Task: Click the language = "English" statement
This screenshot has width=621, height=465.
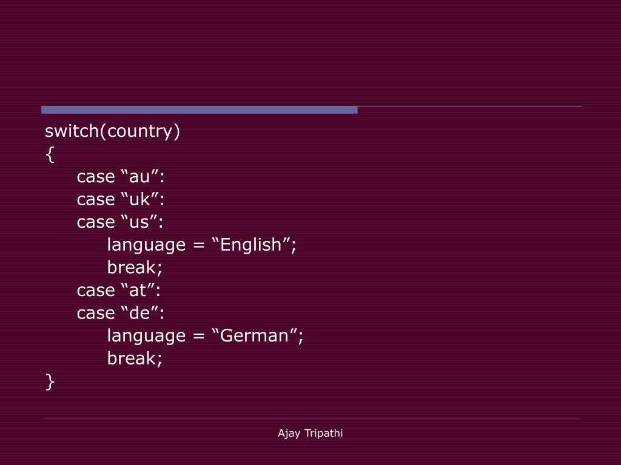Action: click(201, 245)
